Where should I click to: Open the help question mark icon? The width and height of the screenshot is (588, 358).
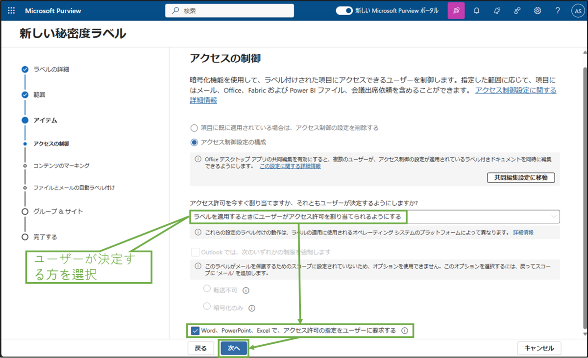558,11
